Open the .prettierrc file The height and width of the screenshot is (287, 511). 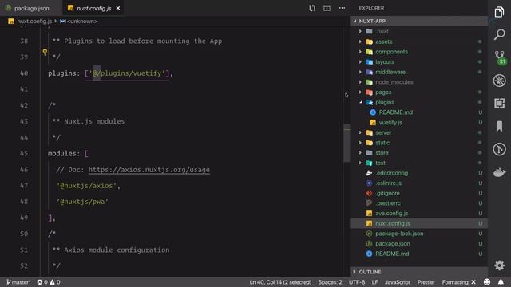418,203
